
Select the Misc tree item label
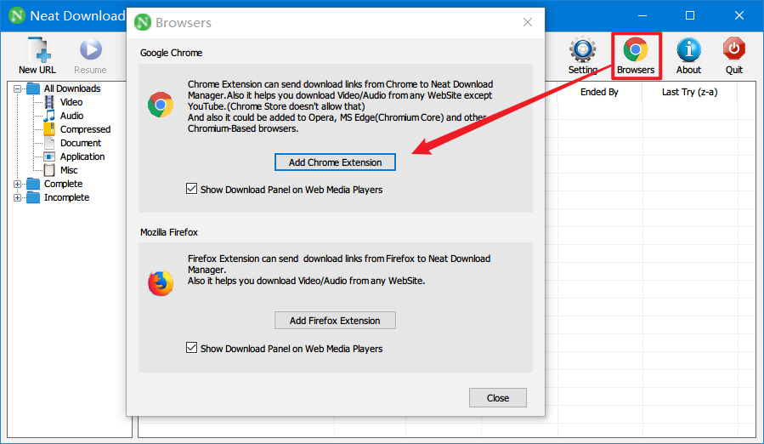69,170
